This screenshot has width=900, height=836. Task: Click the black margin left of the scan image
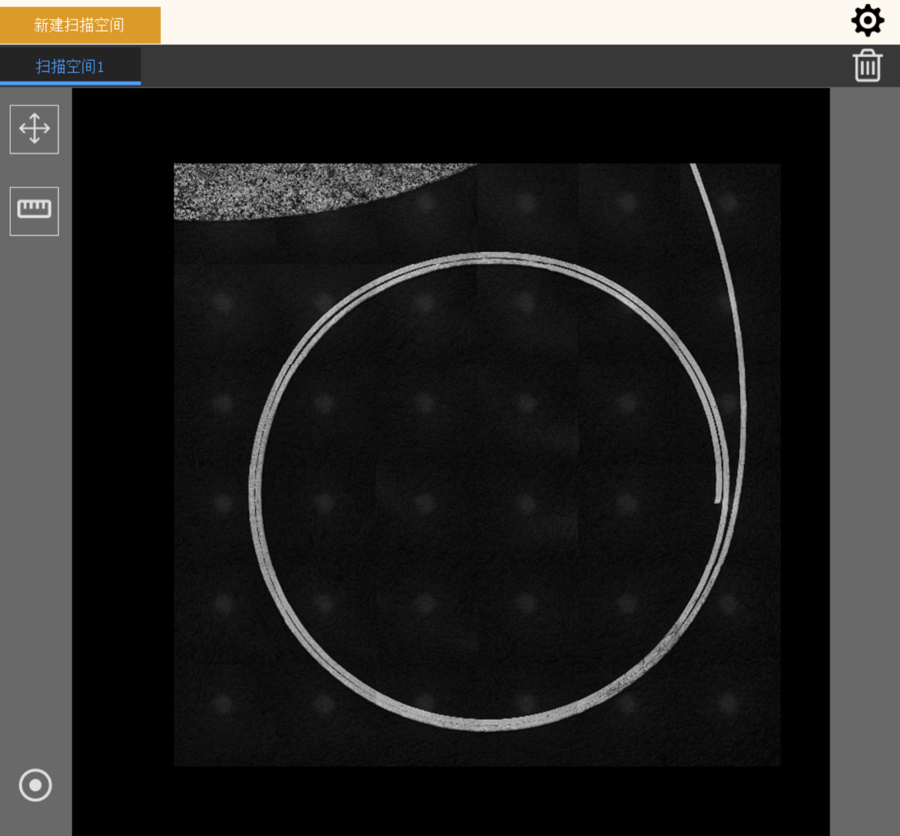(122, 445)
